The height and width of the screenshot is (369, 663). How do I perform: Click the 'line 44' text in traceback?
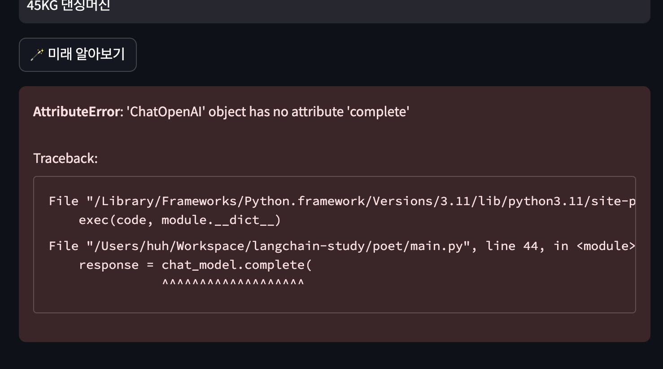click(x=512, y=246)
